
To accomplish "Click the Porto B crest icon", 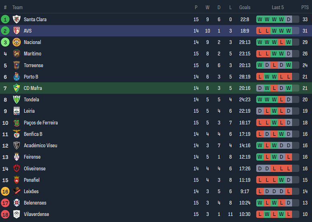I will pos(16,77).
